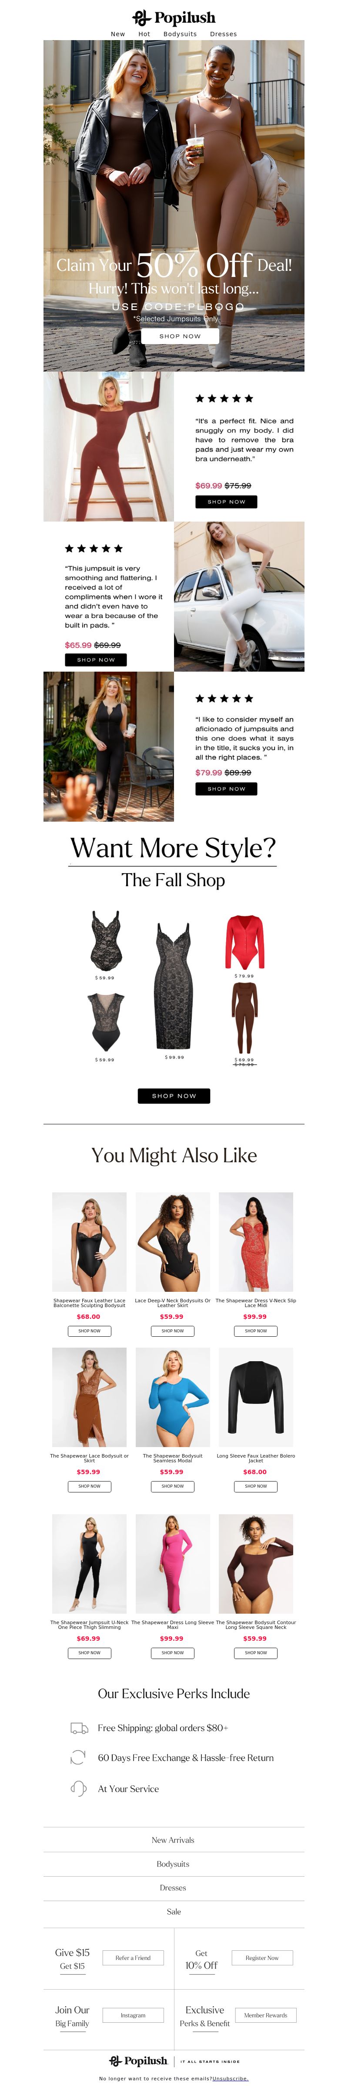Click Shop Now on the 50% Off banner
This screenshot has width=348, height=2086.
[x=180, y=336]
